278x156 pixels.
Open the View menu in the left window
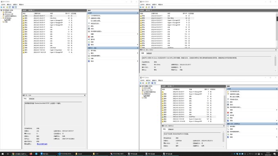point(15,4)
